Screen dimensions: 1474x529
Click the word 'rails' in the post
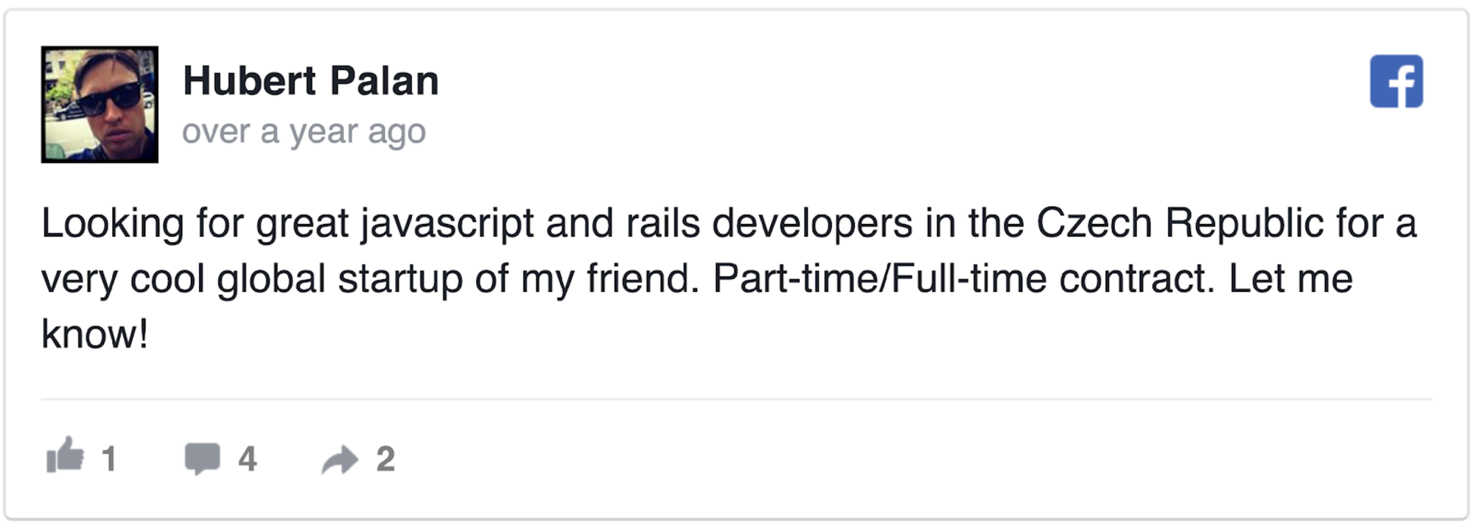[663, 223]
